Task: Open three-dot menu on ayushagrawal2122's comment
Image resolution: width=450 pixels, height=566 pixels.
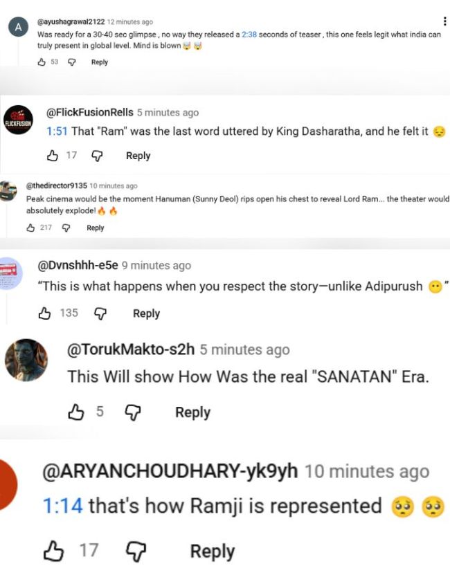Action: 444,21
